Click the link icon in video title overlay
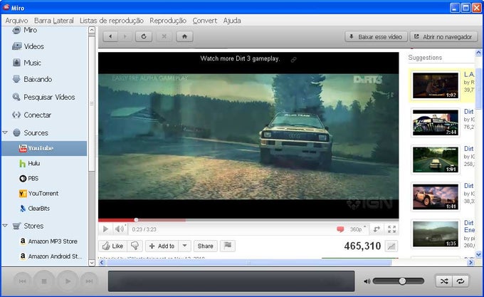The height and width of the screenshot is (297, 484). pyautogui.click(x=293, y=60)
